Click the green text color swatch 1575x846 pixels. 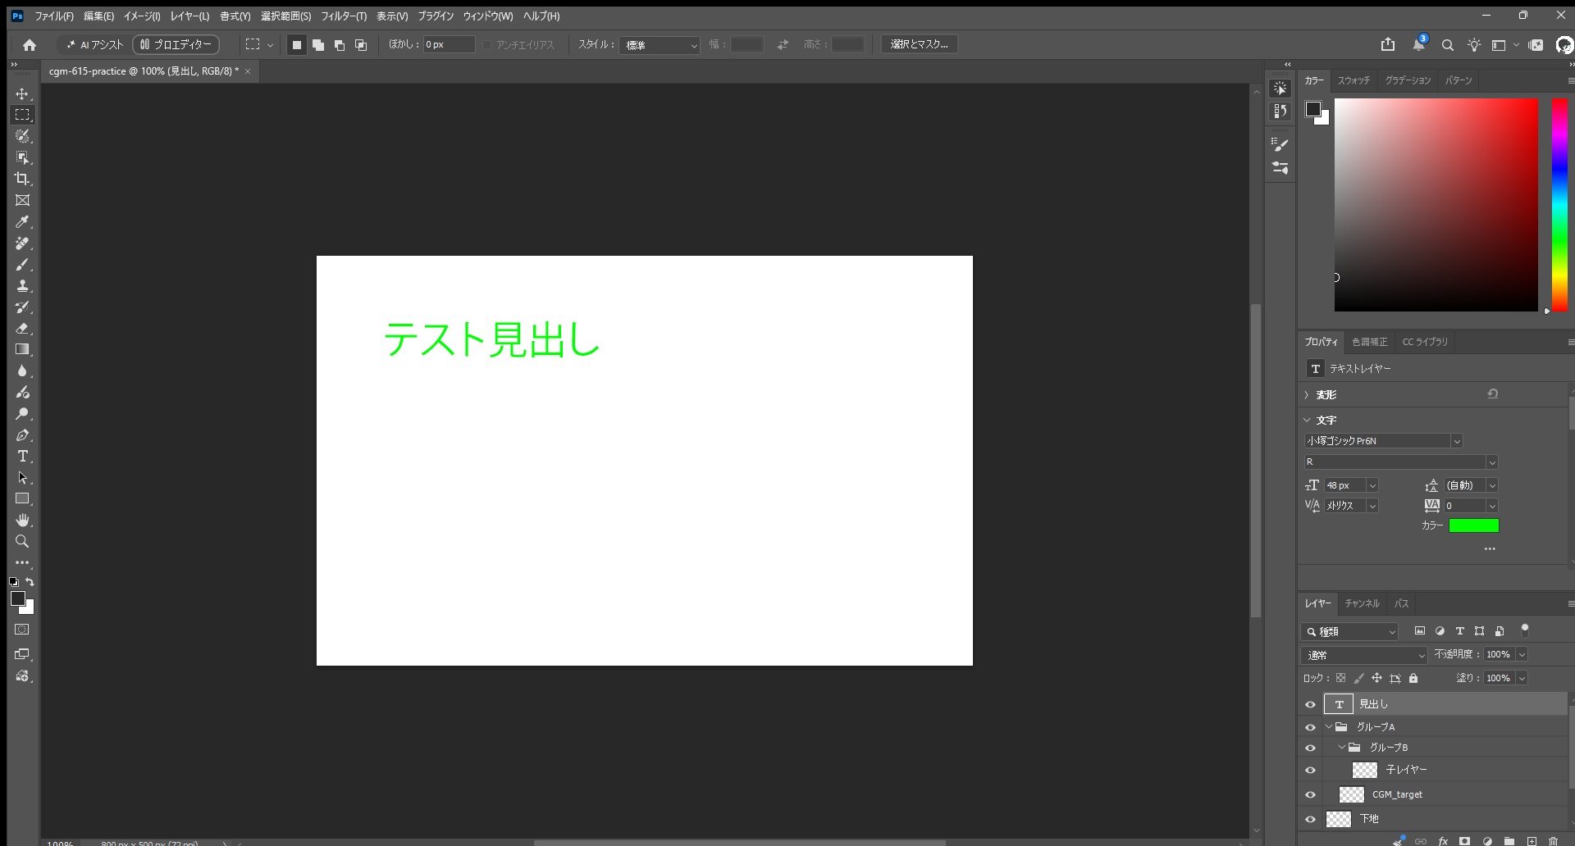(1473, 525)
